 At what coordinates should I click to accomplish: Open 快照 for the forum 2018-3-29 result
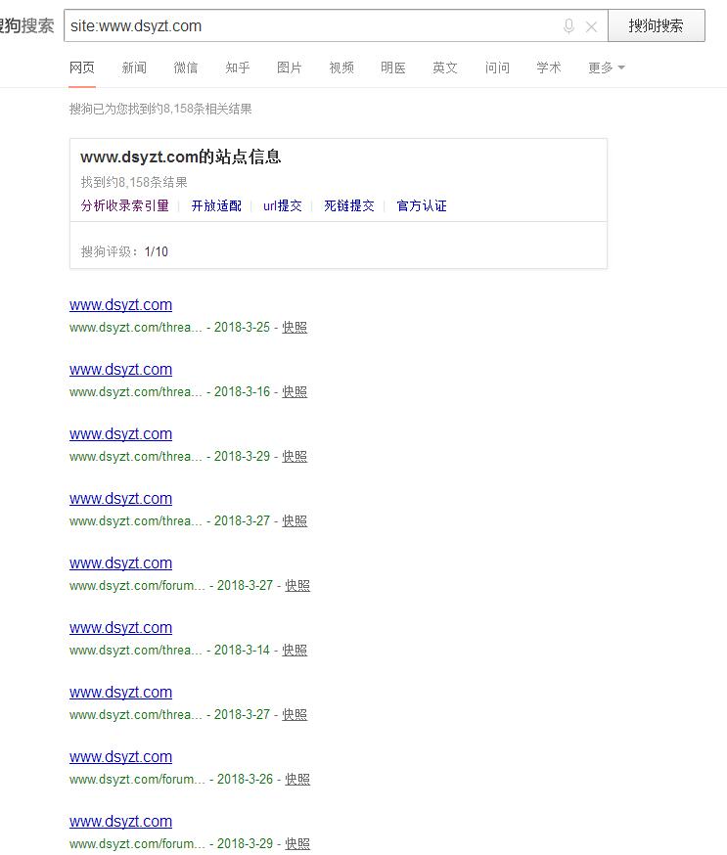point(297,843)
